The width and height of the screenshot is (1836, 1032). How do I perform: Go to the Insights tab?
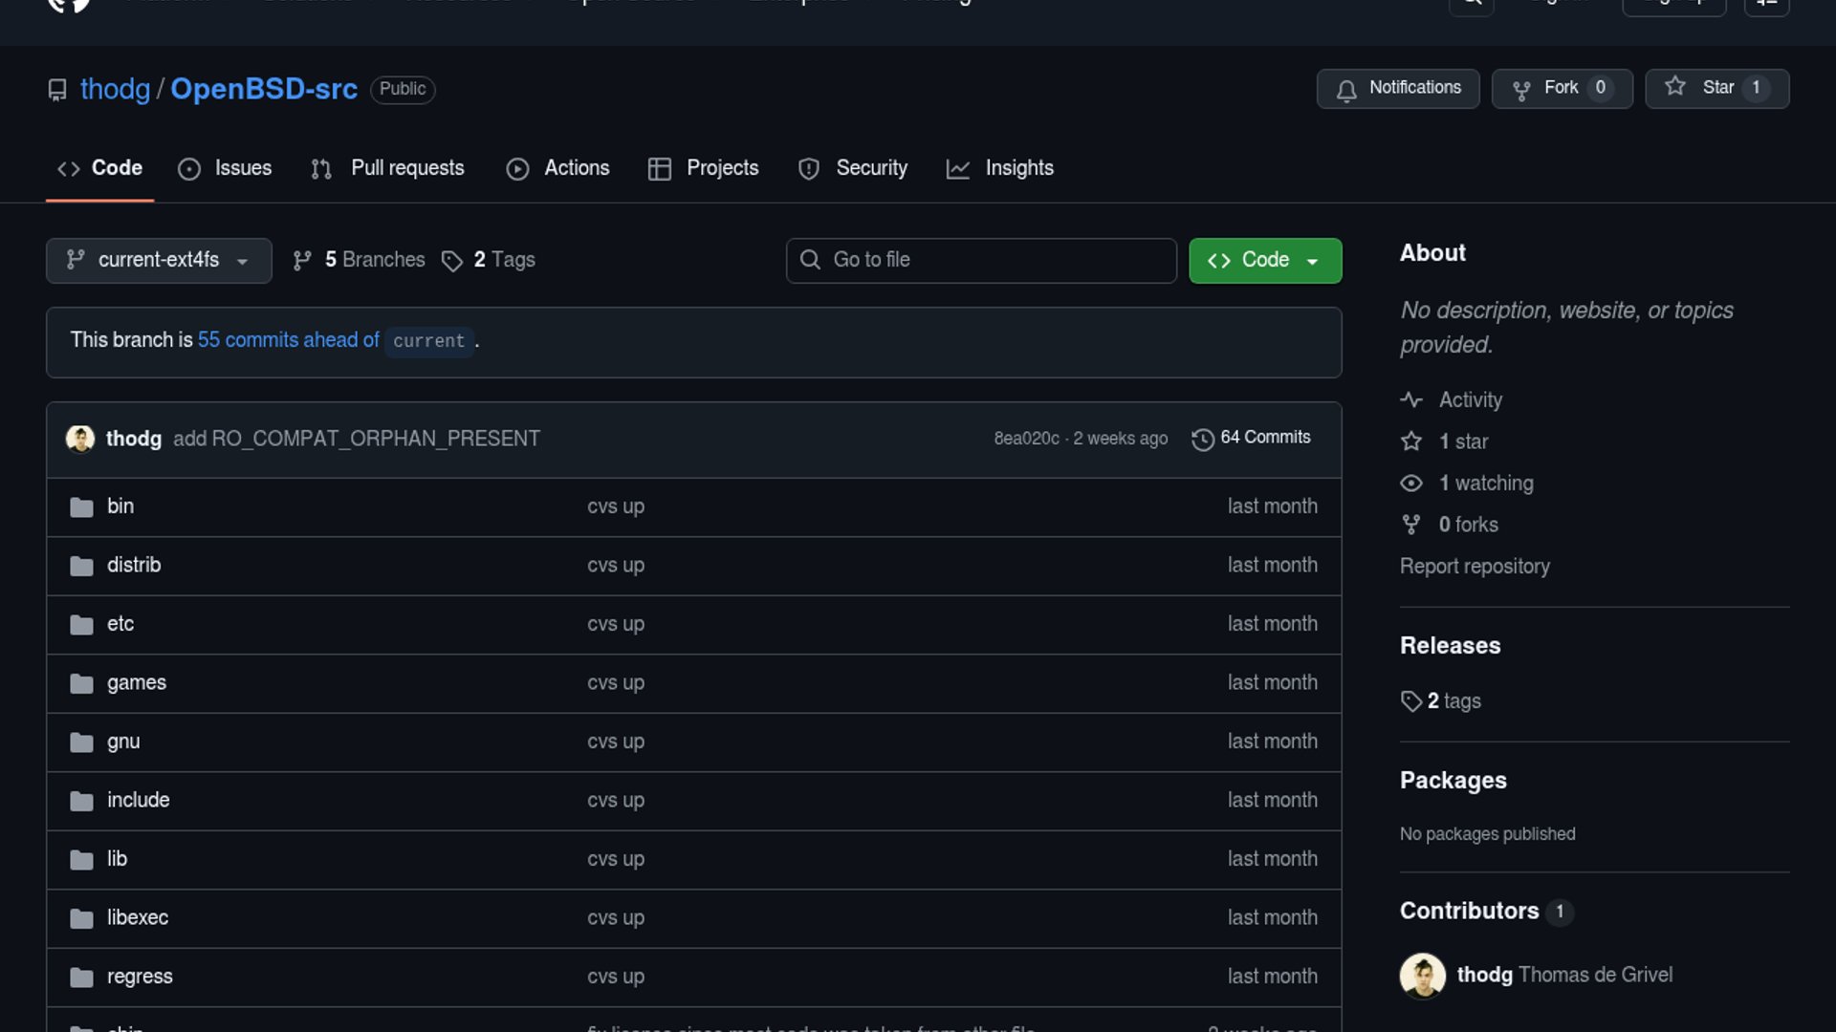(1000, 168)
